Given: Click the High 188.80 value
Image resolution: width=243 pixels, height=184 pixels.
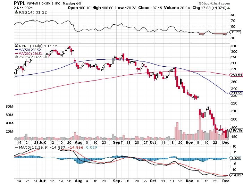Looking at the screenshot, I should point(103,8).
